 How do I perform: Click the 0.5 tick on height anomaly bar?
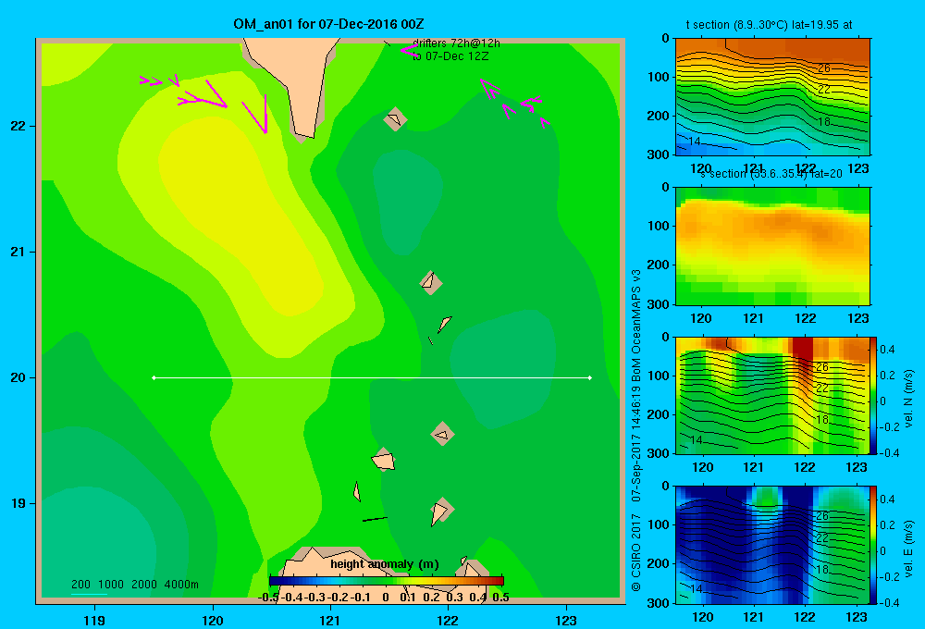pyautogui.click(x=500, y=598)
